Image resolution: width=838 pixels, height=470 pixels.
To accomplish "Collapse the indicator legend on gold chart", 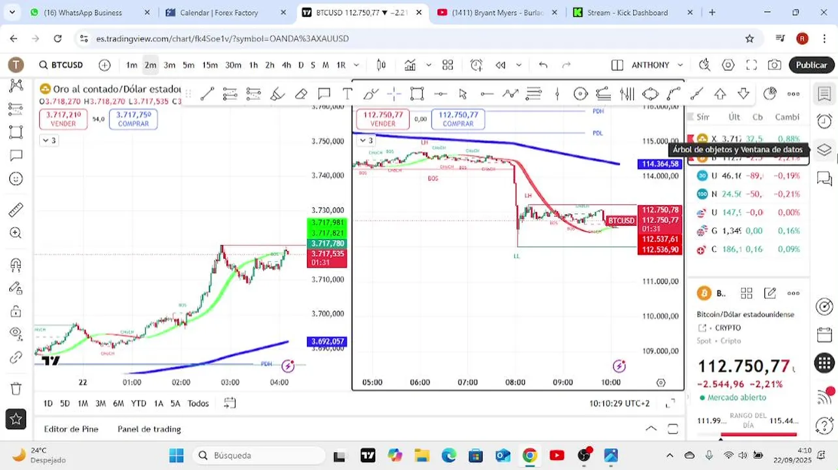I will click(49, 140).
